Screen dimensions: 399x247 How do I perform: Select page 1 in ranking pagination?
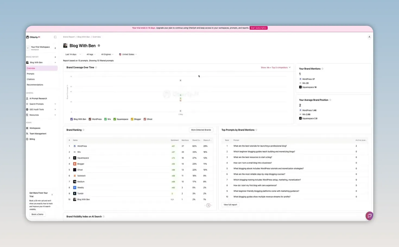click(x=208, y=205)
